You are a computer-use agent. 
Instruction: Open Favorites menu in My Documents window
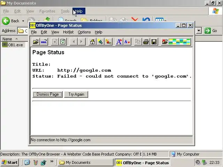[47, 11]
